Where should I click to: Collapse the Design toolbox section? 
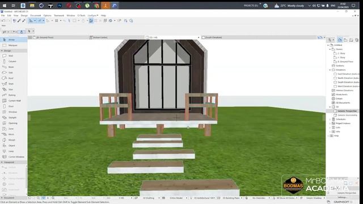coord(2,50)
